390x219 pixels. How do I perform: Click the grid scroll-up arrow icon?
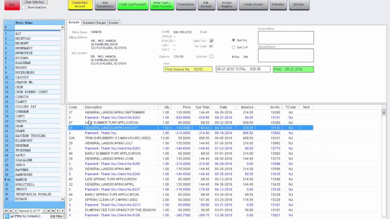pos(384,107)
